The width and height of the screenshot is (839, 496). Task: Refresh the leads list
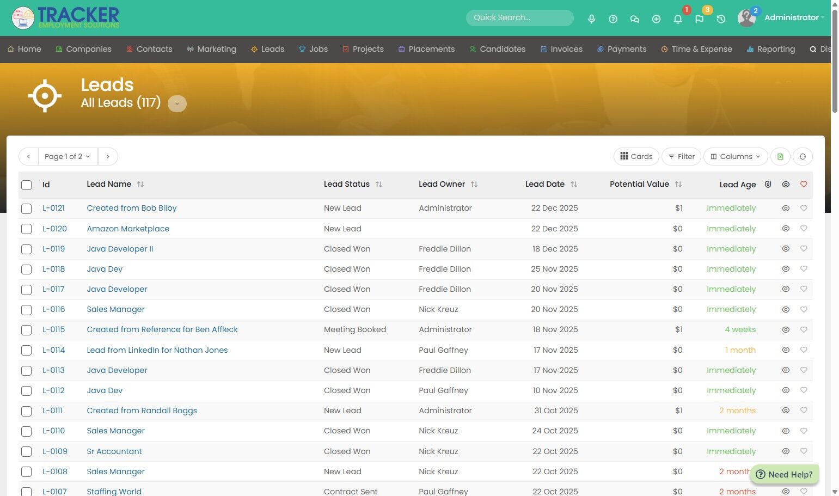[x=803, y=157]
